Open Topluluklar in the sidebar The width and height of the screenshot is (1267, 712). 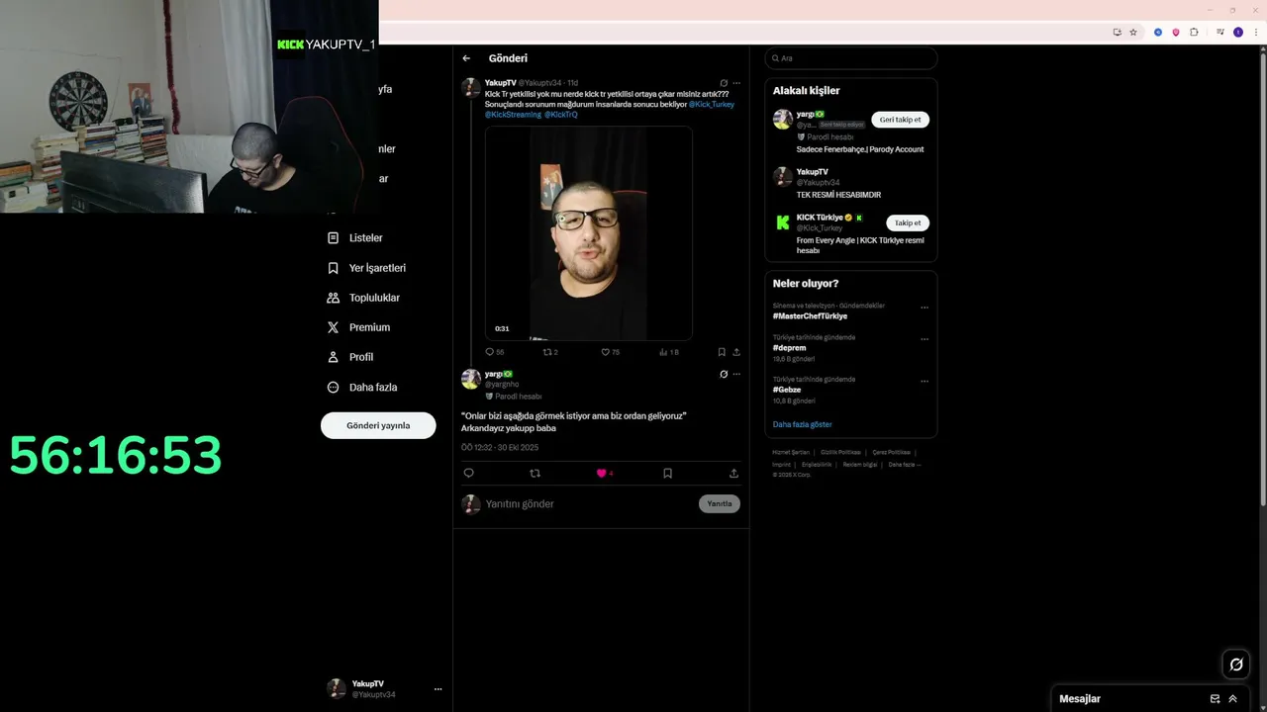pos(363,298)
